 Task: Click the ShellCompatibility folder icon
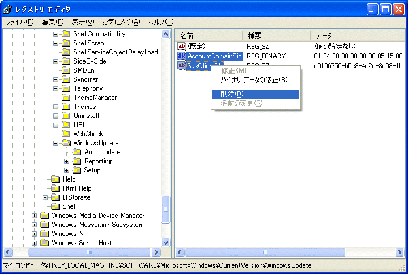[66, 34]
